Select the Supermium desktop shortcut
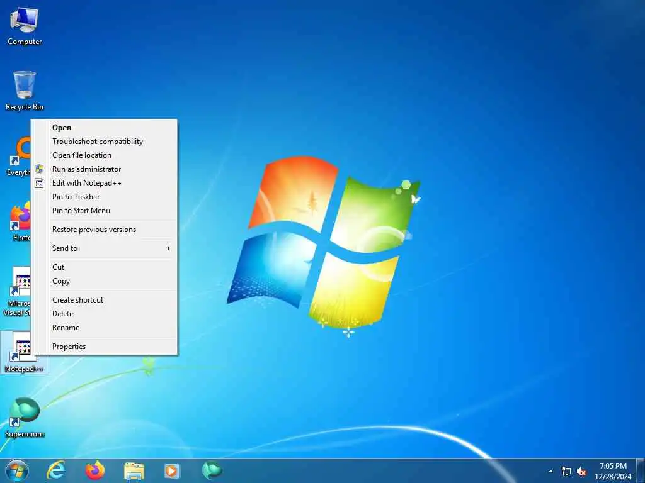The height and width of the screenshot is (483, 645). [x=25, y=418]
